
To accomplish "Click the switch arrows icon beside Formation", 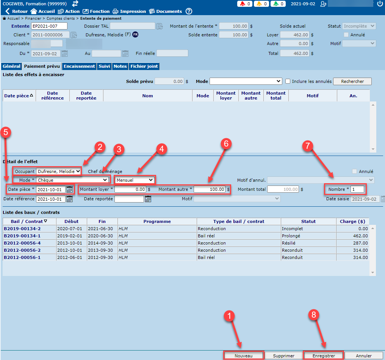I will click(x=75, y=4).
